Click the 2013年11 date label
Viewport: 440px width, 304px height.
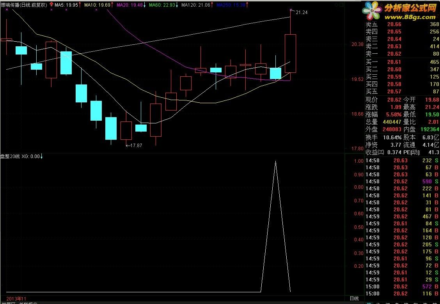pos(16,299)
